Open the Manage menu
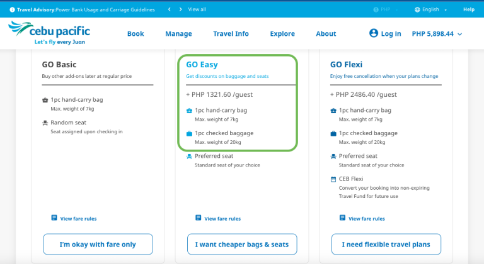Image resolution: width=484 pixels, height=264 pixels. (x=178, y=34)
